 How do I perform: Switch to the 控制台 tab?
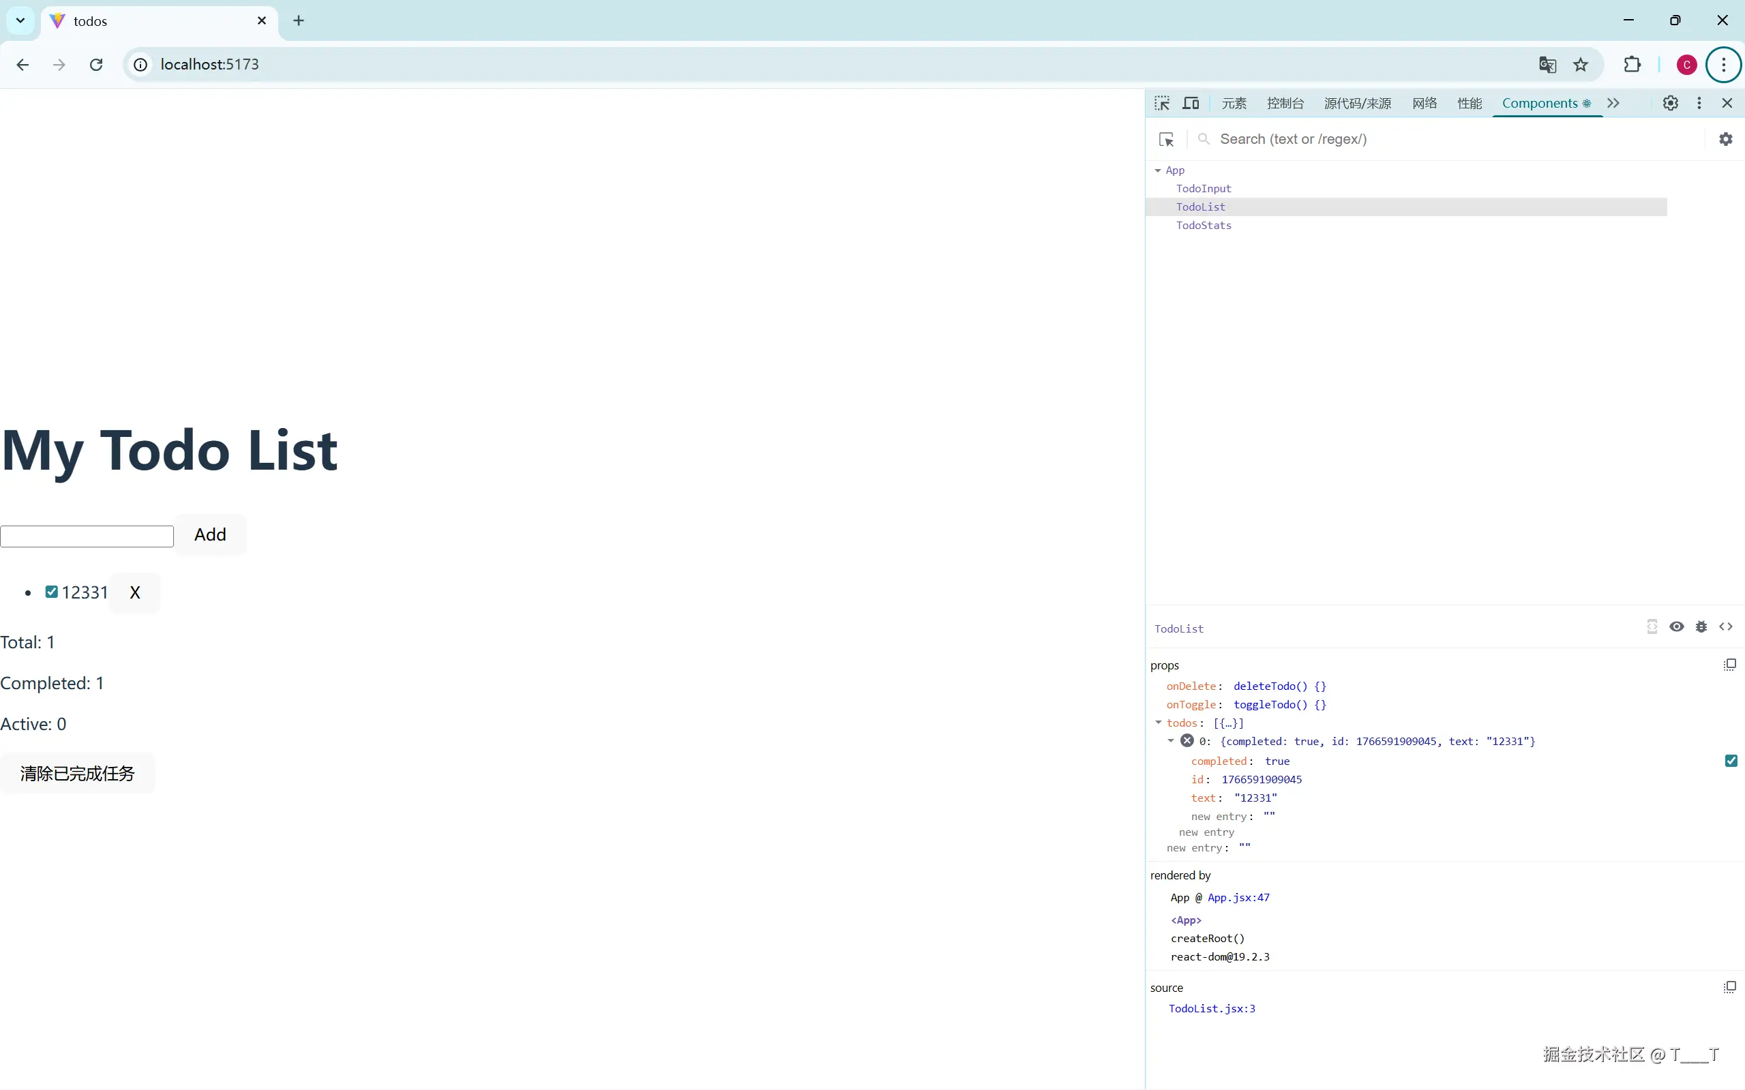pos(1285,103)
